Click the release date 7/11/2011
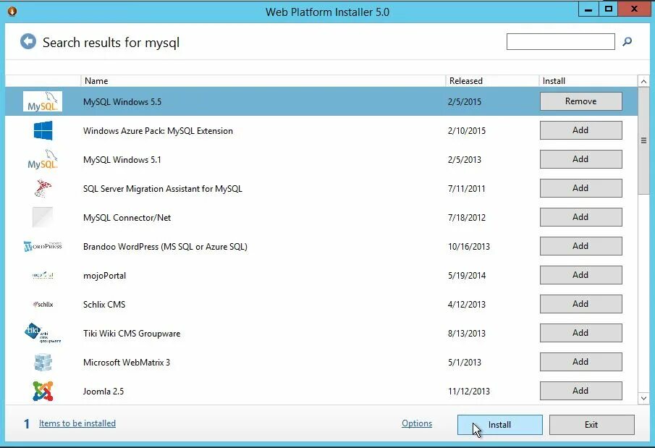The width and height of the screenshot is (655, 448). click(x=467, y=188)
